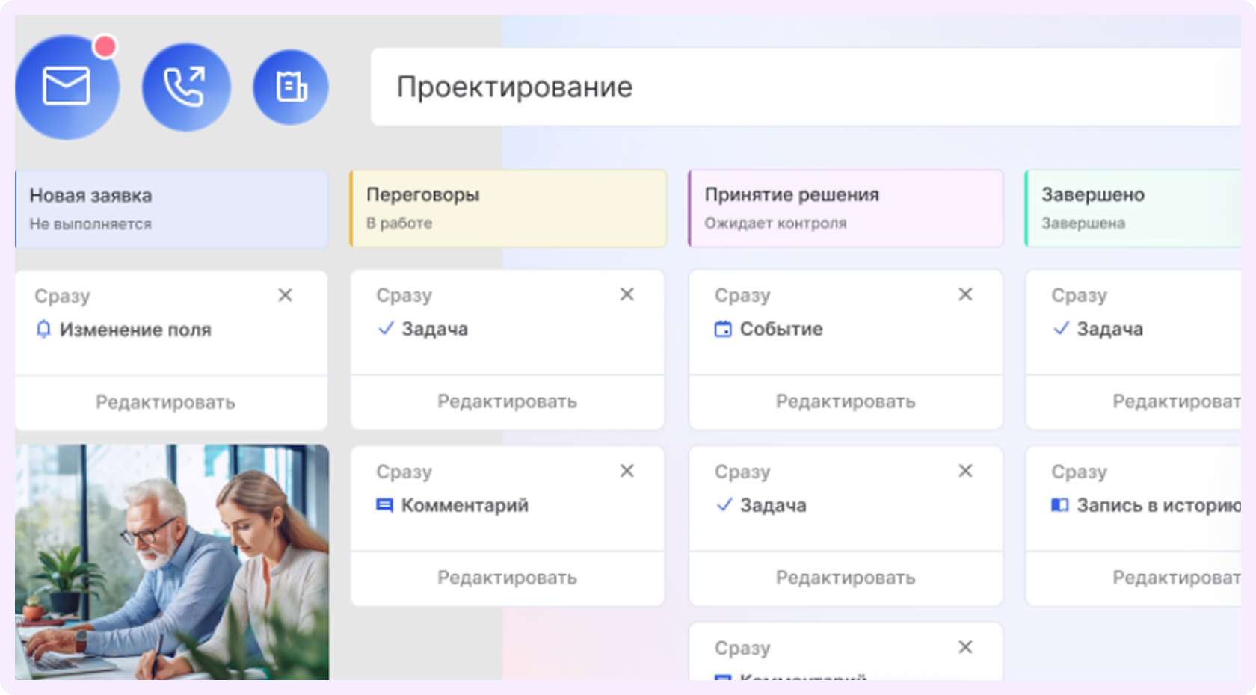Screen dimensions: 1256x695
Task: Open the Событие action label
Action: (781, 329)
